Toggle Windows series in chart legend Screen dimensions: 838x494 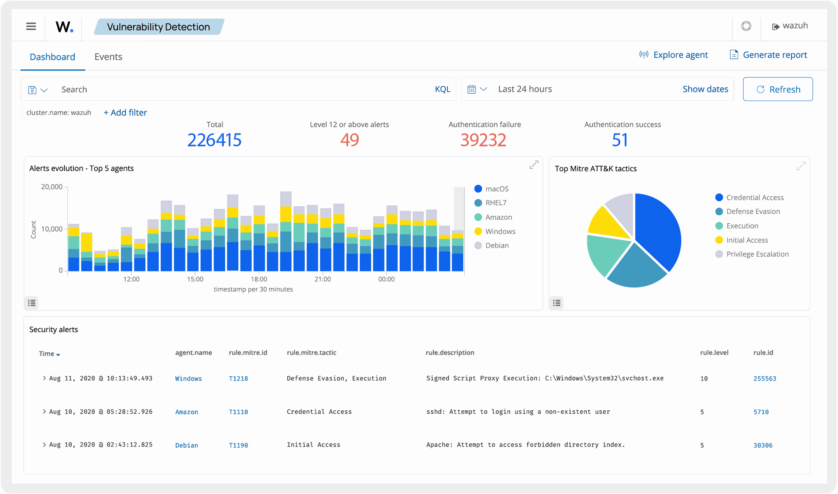pyautogui.click(x=500, y=232)
